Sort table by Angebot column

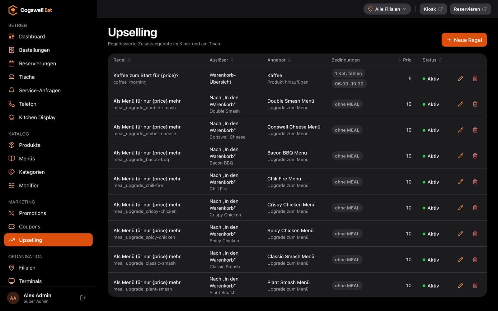[279, 60]
